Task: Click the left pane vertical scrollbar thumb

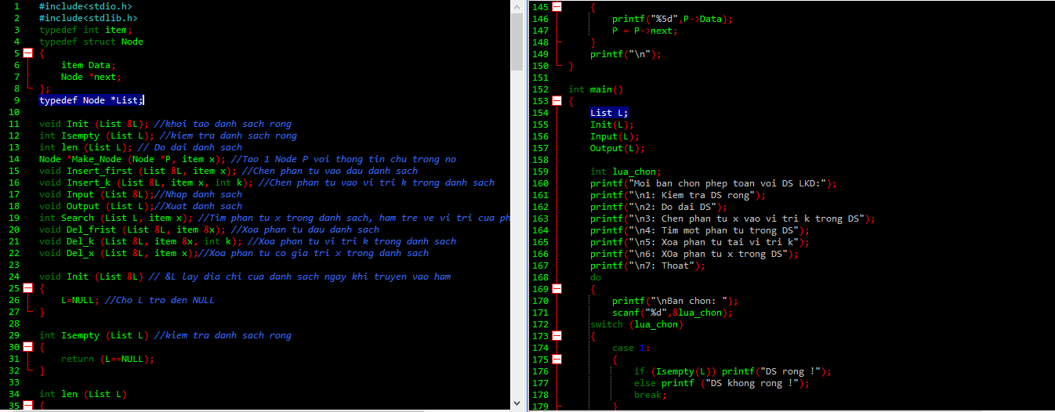Action: (x=517, y=43)
